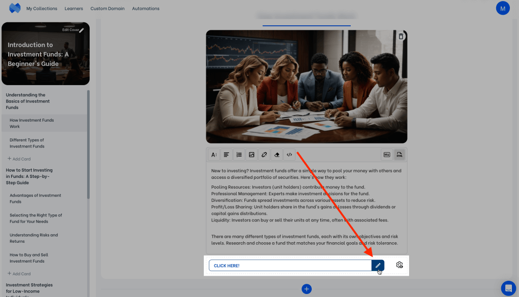The image size is (519, 297).
Task: Go to the Automations menu item
Action: tap(145, 9)
